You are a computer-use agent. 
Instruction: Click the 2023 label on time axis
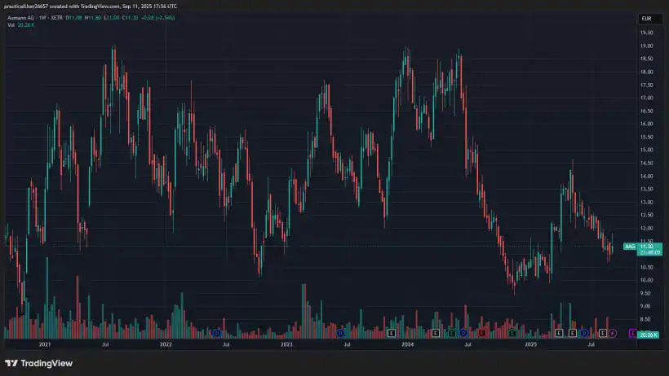click(x=286, y=345)
